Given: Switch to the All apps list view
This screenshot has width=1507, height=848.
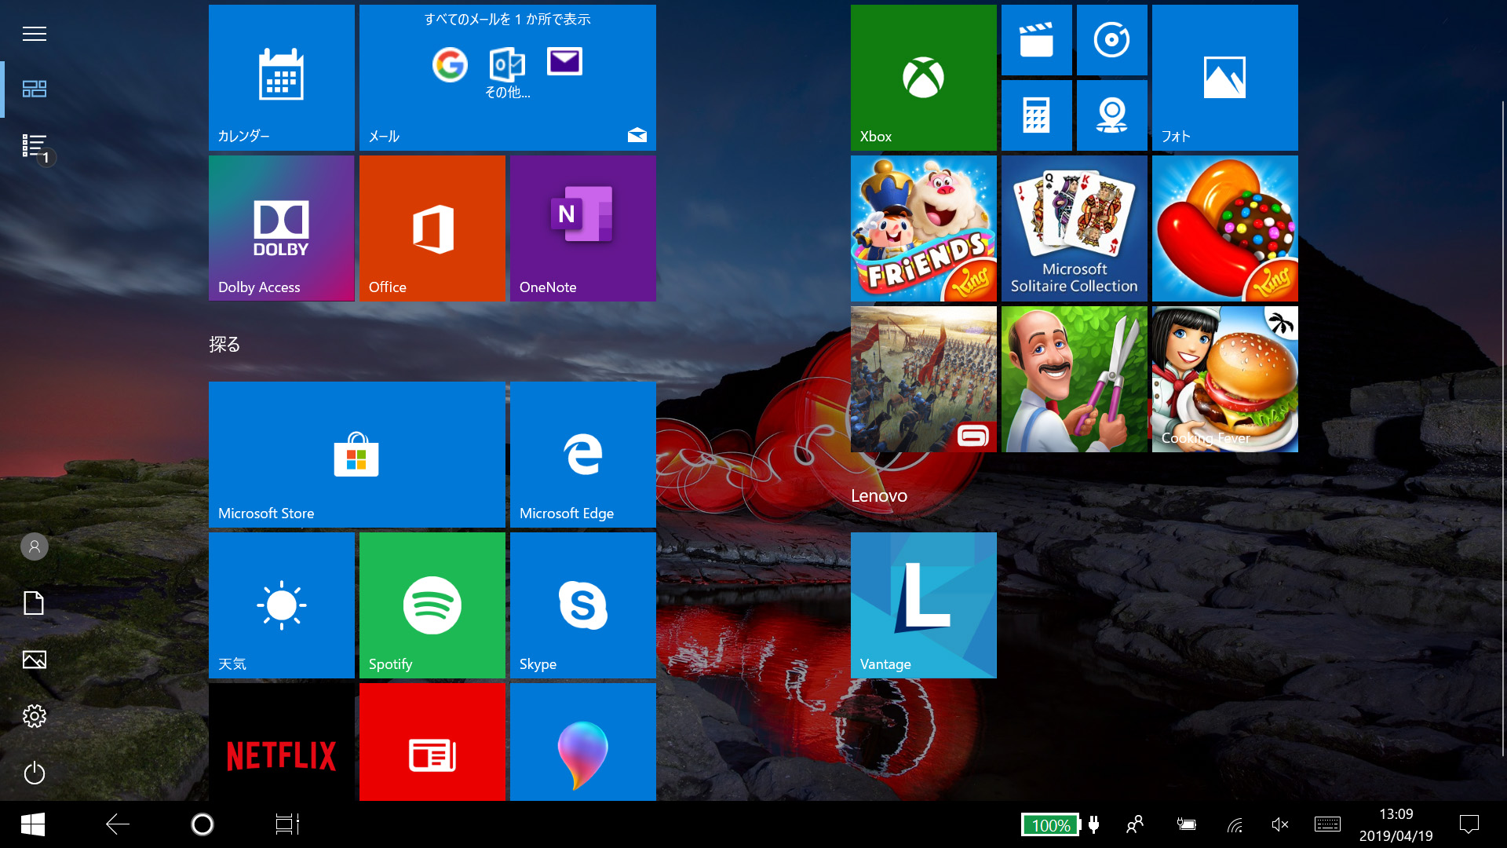Looking at the screenshot, I should (35, 146).
